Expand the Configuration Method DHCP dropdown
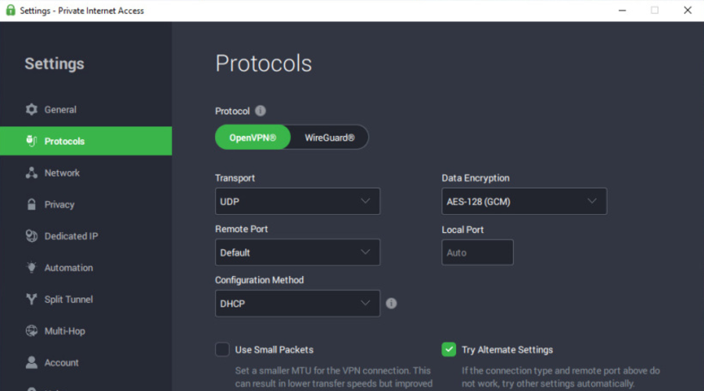704x391 pixels. [297, 303]
